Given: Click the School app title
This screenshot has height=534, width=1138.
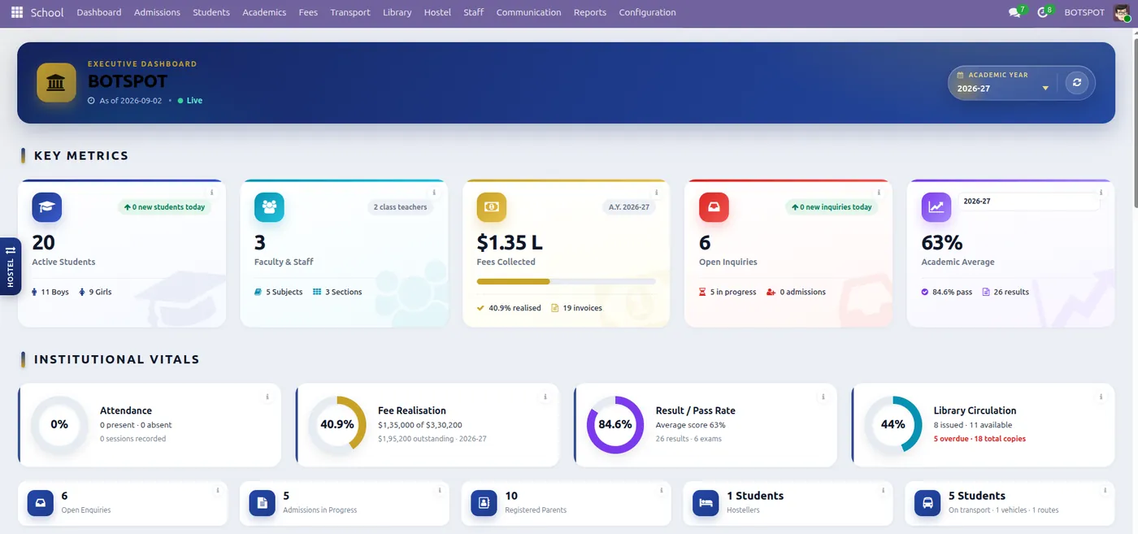Looking at the screenshot, I should [x=47, y=12].
